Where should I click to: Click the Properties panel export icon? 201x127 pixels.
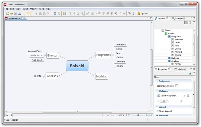[190, 73]
